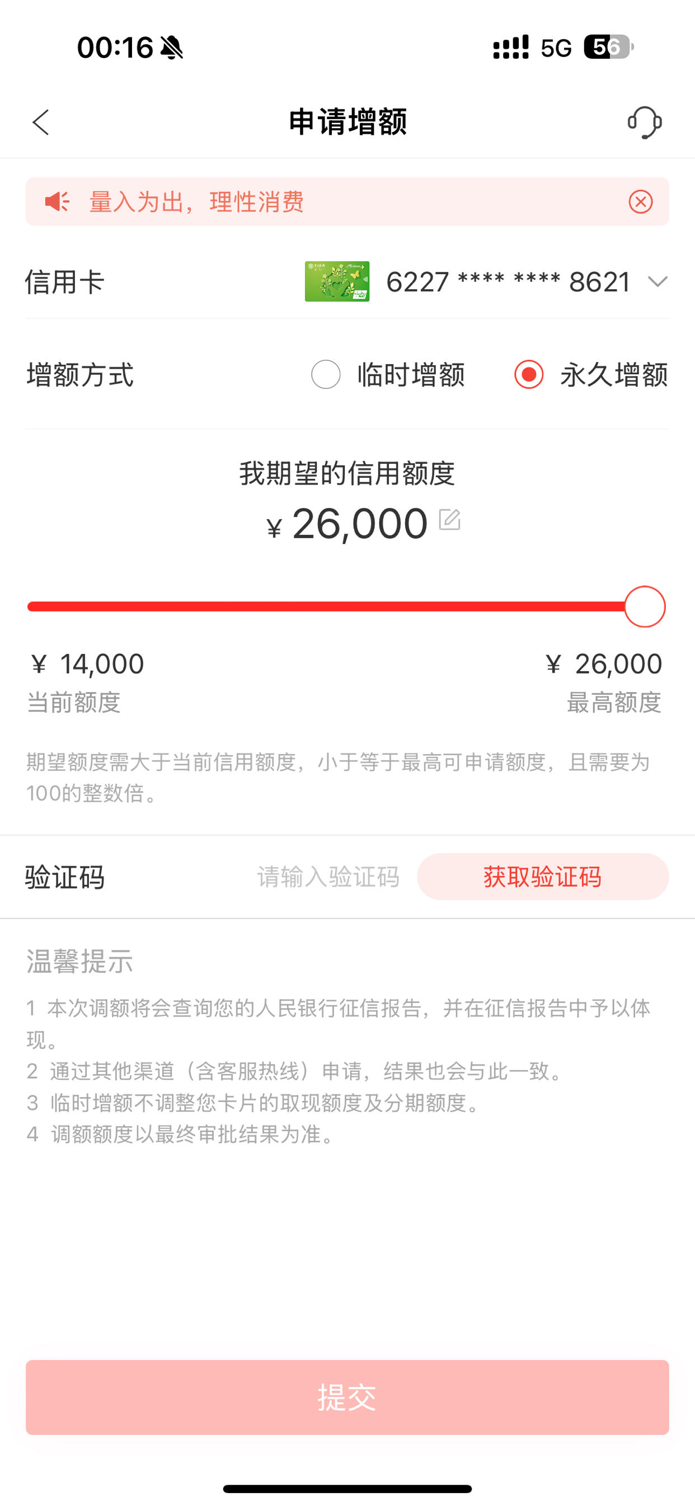Go back with the left arrow icon
This screenshot has width=695, height=1506.
pos(41,122)
